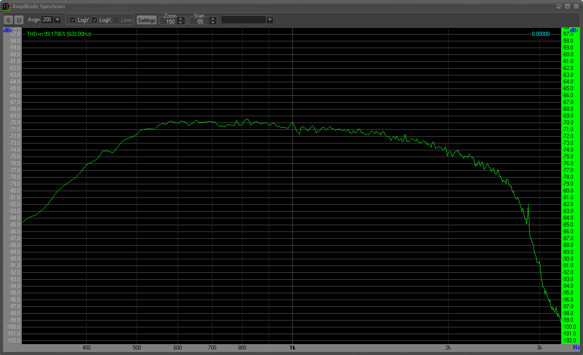Screen dimensions: 583x355
Task: Maximize the Amplitude Spectrum window
Action: tap(567, 6)
